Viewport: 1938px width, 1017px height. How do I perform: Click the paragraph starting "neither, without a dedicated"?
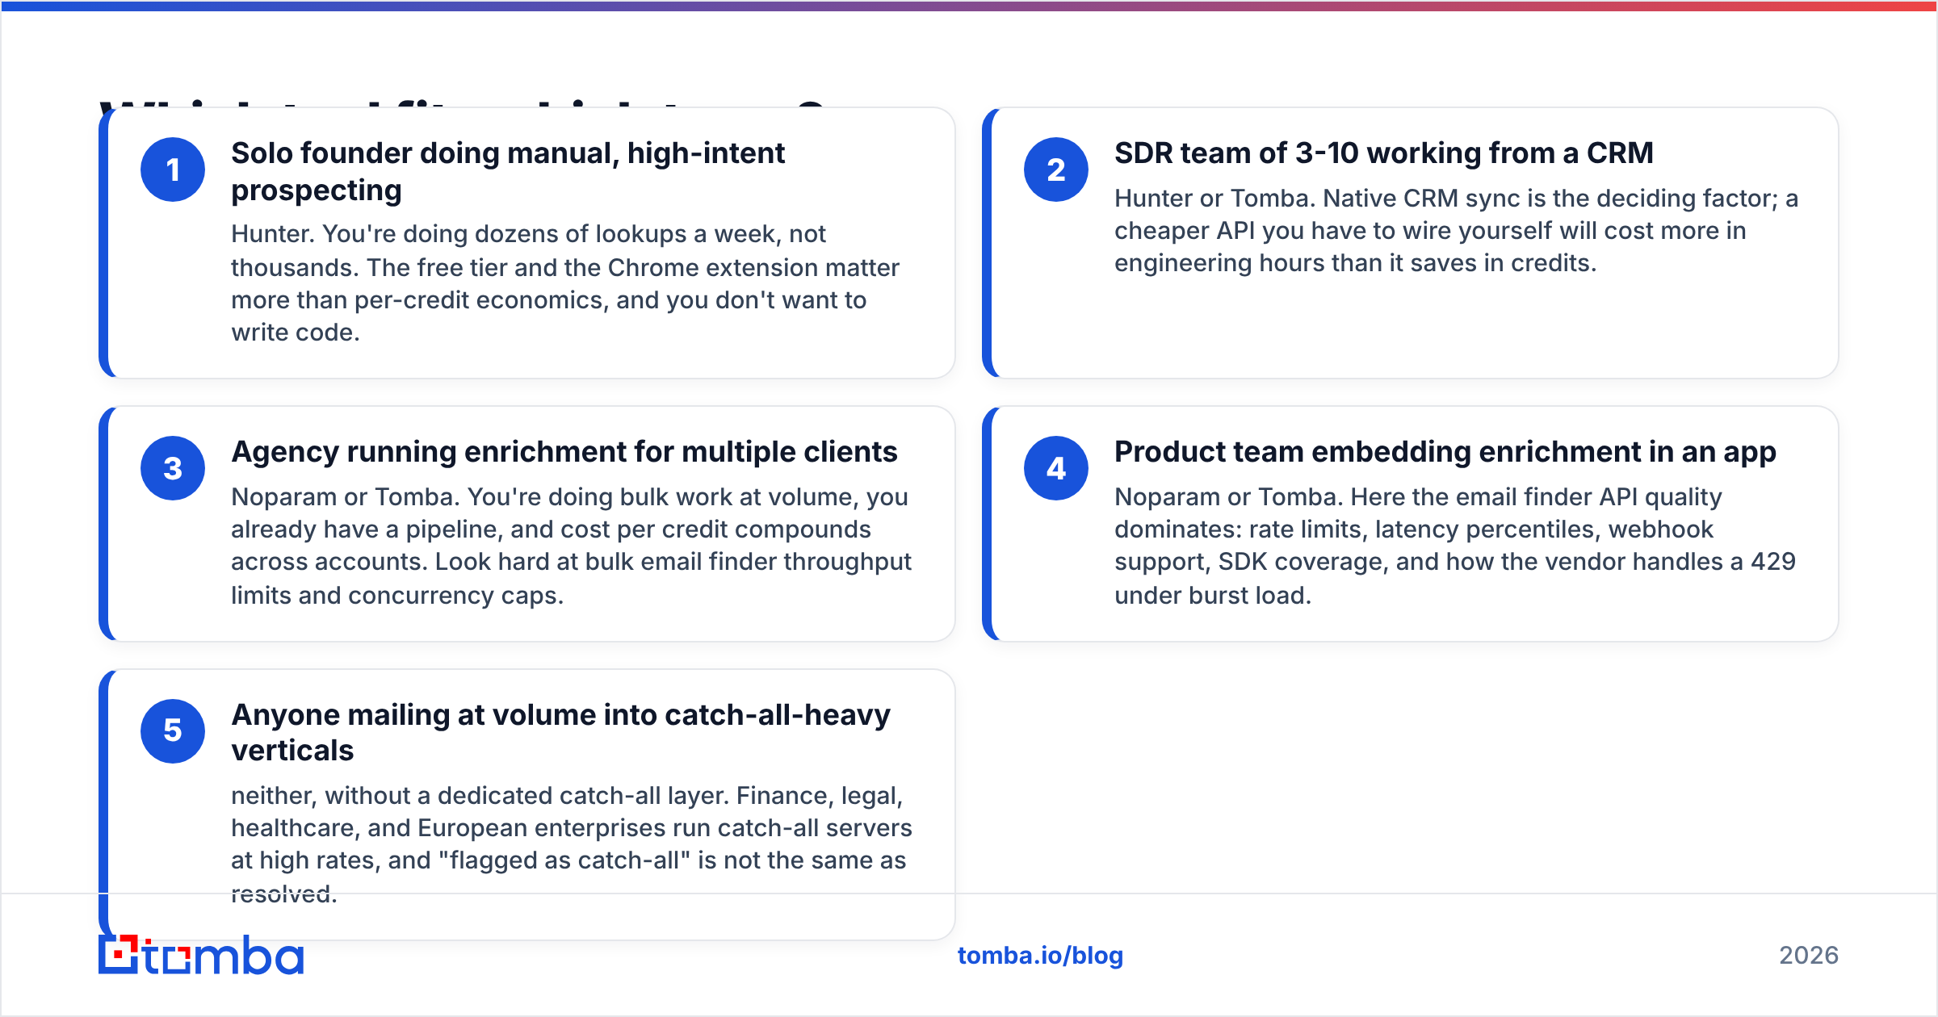(x=572, y=844)
